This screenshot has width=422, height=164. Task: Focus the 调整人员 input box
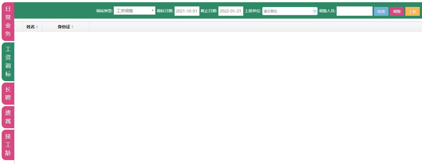coord(355,11)
